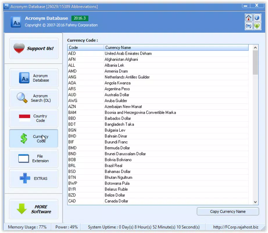268x233 pixels.
Task: Click the green dollar sign icon
Action: [24, 138]
